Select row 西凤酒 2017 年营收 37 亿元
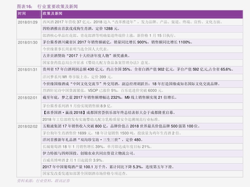 (x=142, y=22)
